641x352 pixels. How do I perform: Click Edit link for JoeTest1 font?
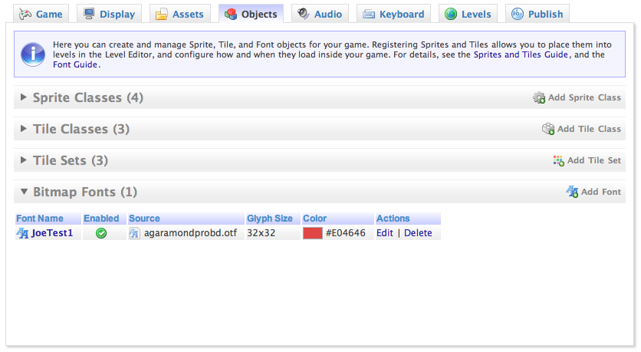click(384, 233)
